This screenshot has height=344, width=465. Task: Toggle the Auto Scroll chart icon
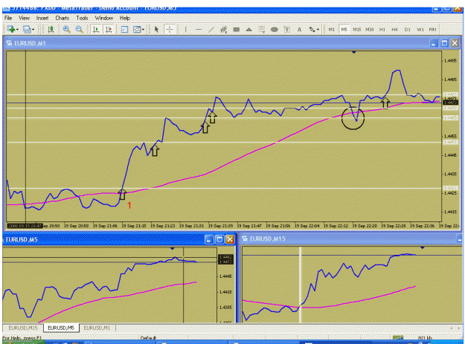(96, 29)
